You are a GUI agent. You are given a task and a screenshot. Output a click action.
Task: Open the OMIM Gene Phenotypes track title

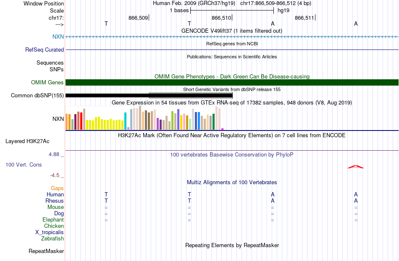click(232, 76)
